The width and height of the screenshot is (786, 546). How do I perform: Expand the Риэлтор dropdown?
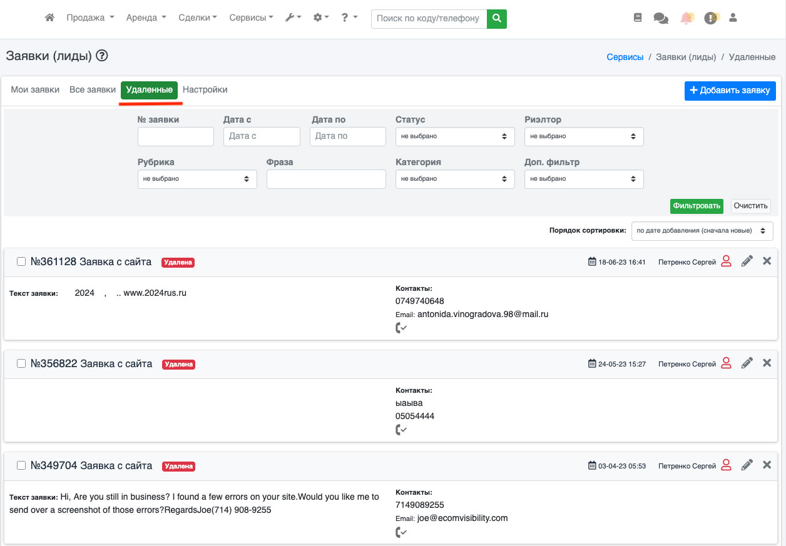point(583,136)
